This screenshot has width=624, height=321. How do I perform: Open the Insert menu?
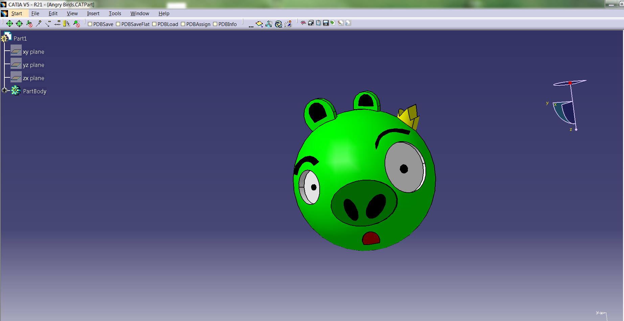(x=93, y=14)
